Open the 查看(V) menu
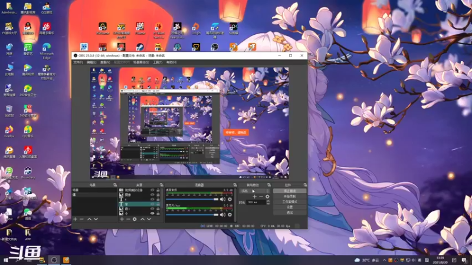 105,62
